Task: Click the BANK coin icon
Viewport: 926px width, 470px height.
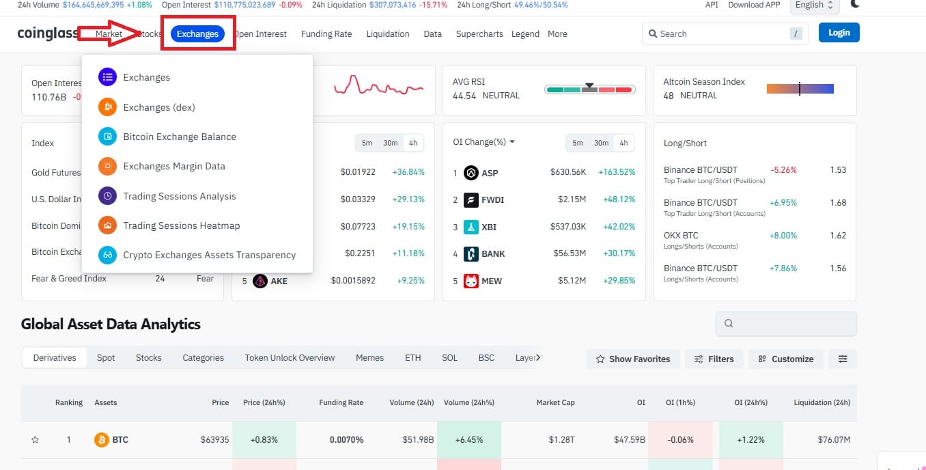Action: [x=471, y=253]
